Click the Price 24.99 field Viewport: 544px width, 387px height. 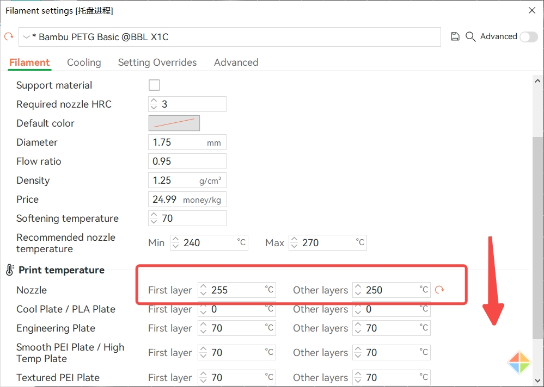[x=187, y=199]
